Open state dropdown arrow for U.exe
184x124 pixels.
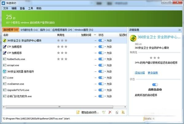[x=105, y=78]
